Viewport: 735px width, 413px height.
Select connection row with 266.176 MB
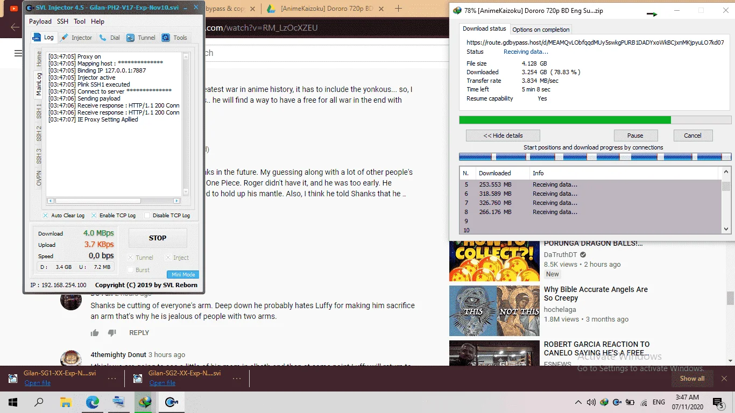tap(590, 212)
